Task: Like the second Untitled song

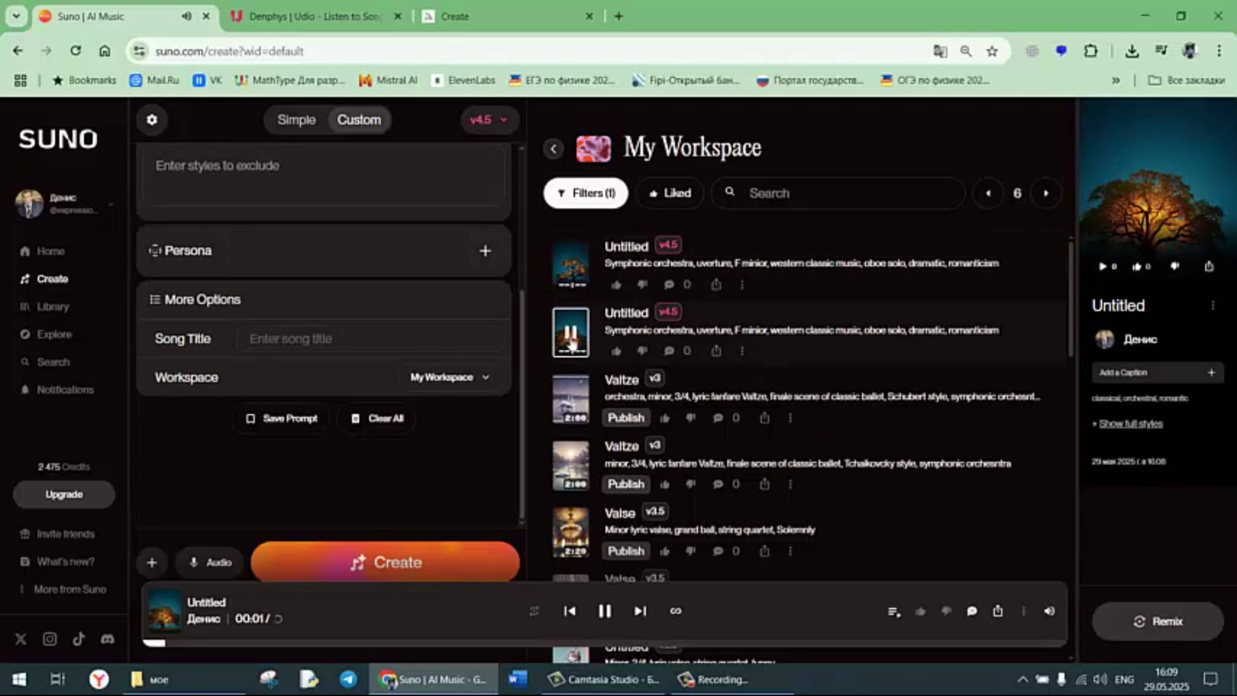Action: point(616,351)
